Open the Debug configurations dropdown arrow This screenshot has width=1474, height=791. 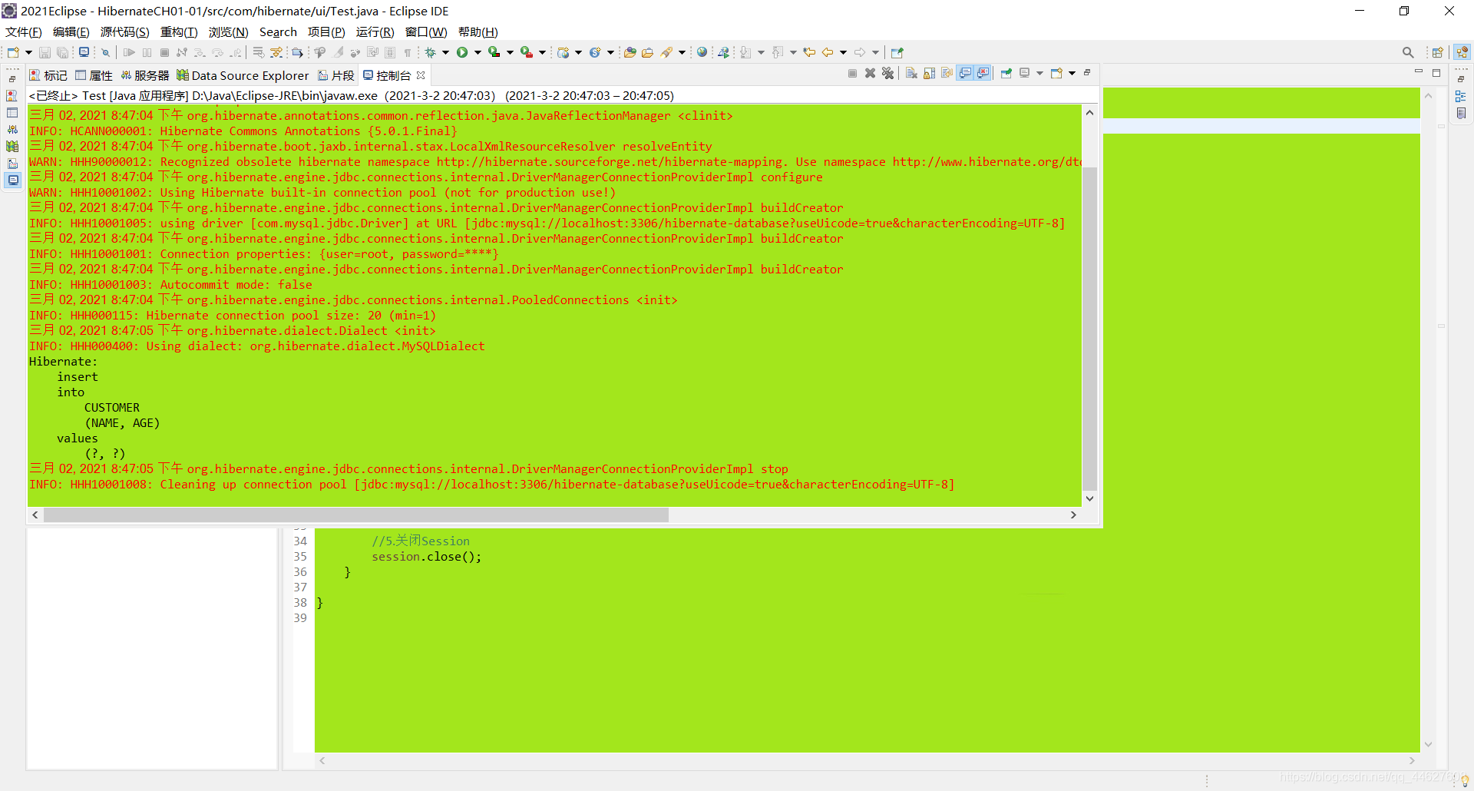(x=445, y=52)
